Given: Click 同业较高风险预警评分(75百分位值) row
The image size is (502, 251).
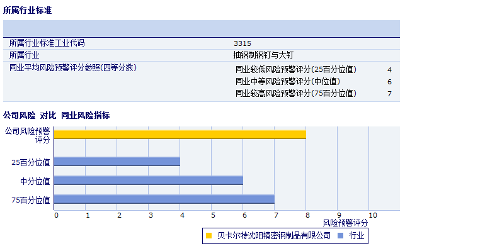Looking at the screenshot, I should [x=314, y=93].
